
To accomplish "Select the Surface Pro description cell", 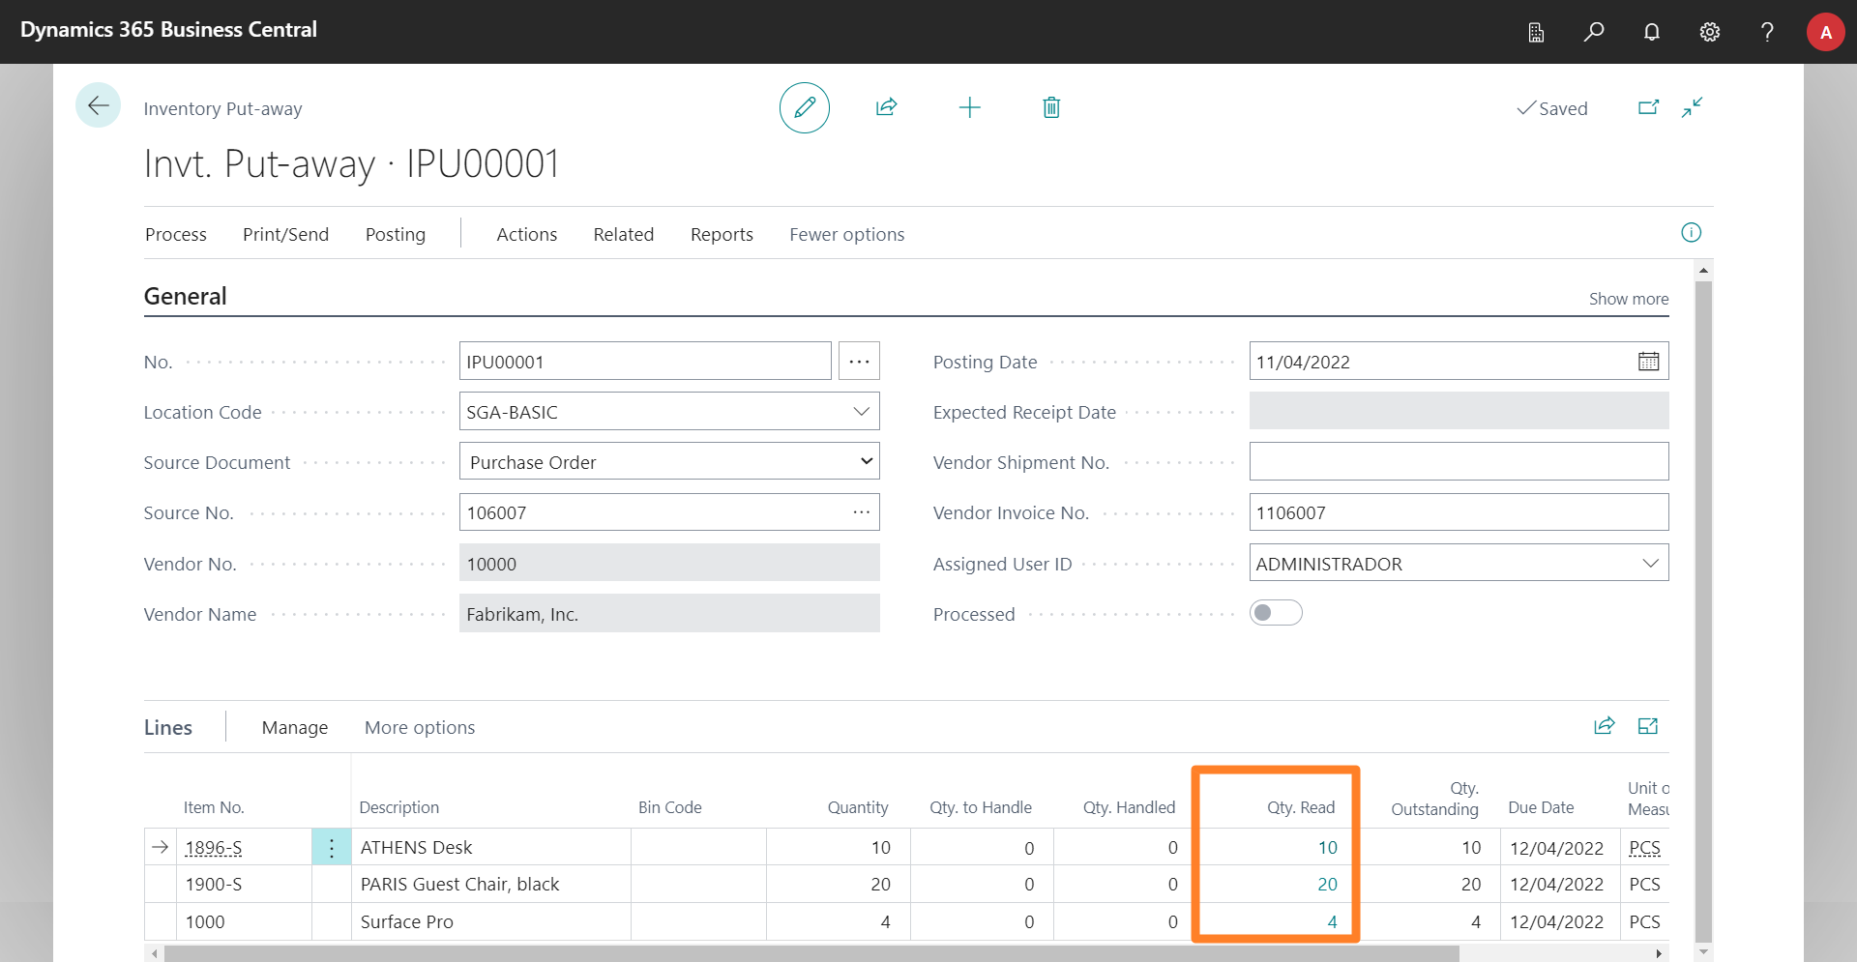I will click(x=491, y=922).
